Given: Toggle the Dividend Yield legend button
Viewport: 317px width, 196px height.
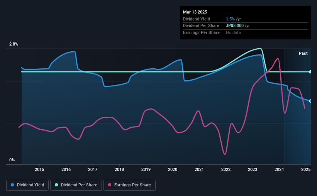Looking at the screenshot, I should click(27, 185).
